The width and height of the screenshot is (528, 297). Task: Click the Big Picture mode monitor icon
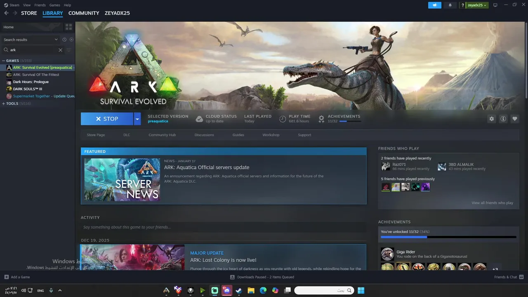point(495,5)
